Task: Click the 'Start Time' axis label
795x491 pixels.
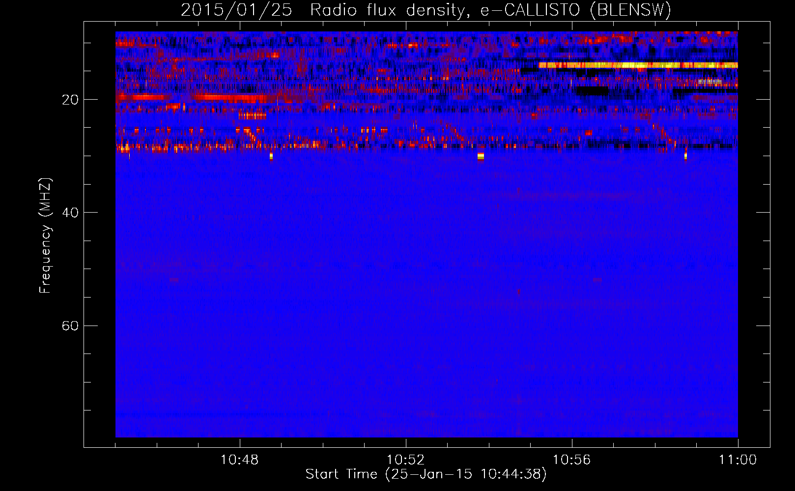Action: (x=426, y=474)
